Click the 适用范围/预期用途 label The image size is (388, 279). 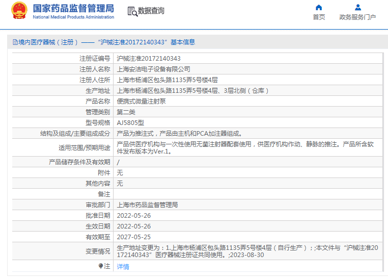pos(85,148)
